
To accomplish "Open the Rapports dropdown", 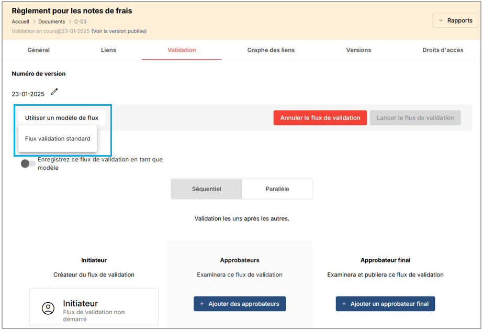I will pos(455,20).
